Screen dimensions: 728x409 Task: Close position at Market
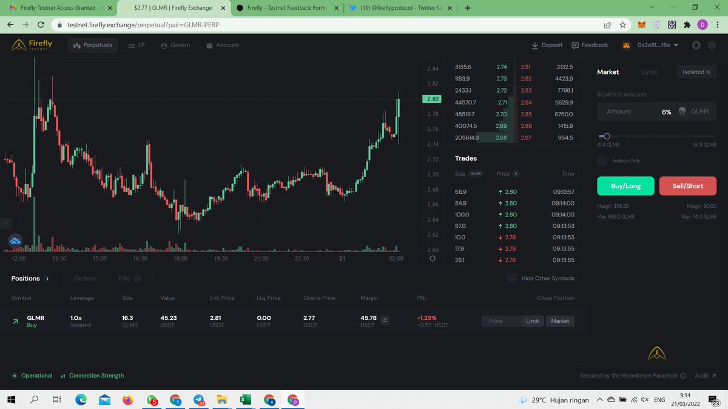coord(560,321)
